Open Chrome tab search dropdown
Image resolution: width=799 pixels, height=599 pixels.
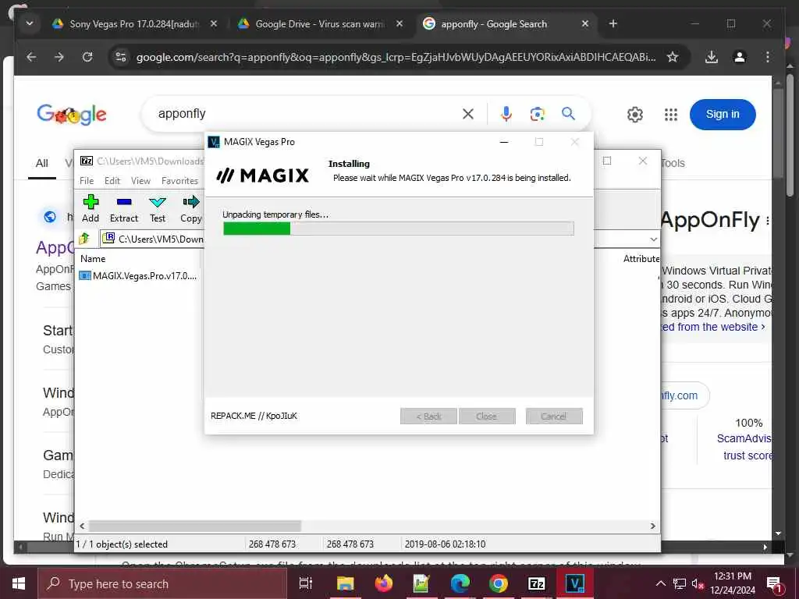click(30, 23)
